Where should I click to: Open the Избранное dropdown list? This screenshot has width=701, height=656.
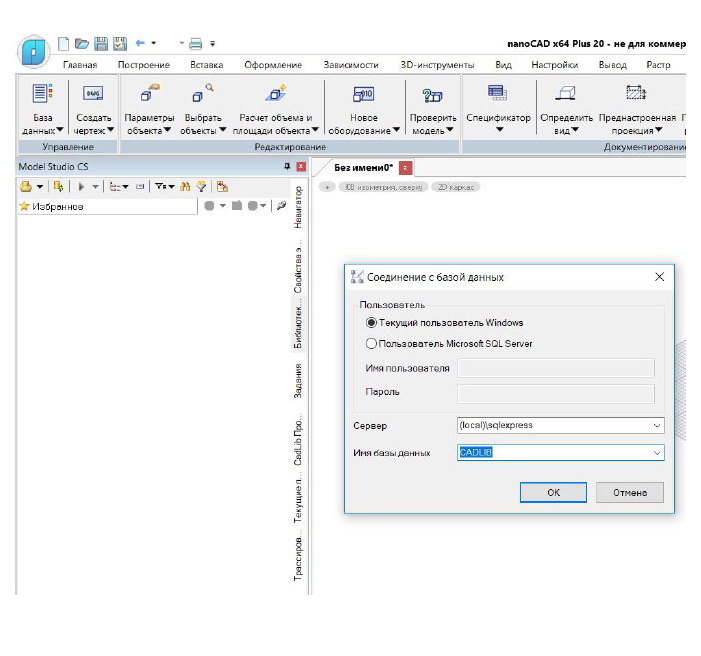[x=107, y=206]
